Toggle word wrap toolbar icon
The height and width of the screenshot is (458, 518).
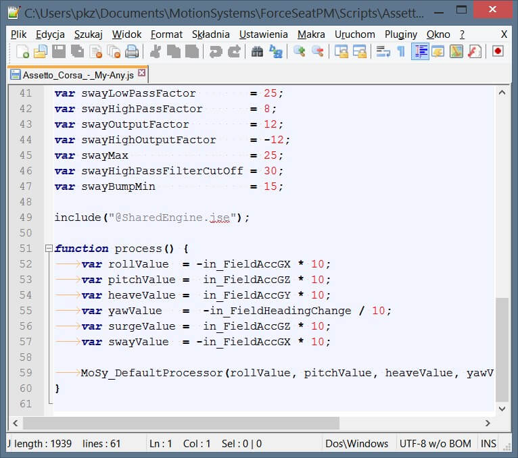(x=383, y=52)
